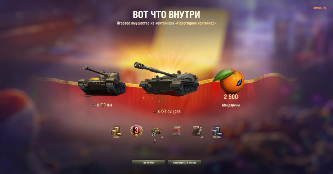Click the heavy tank class icon beside Н-3
The height and width of the screenshot is (174, 333).
coord(103,105)
